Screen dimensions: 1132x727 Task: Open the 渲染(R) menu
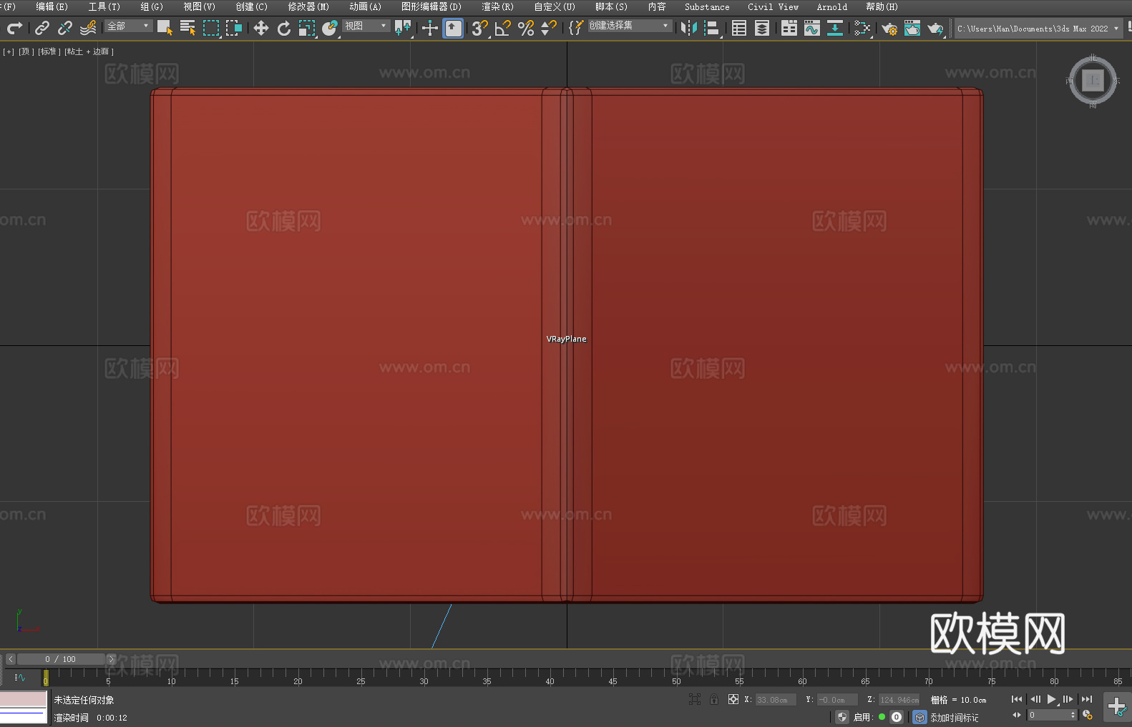(x=498, y=6)
